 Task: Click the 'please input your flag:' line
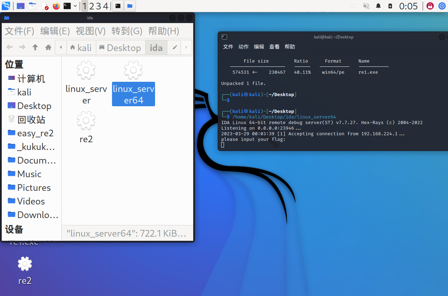tap(253, 139)
